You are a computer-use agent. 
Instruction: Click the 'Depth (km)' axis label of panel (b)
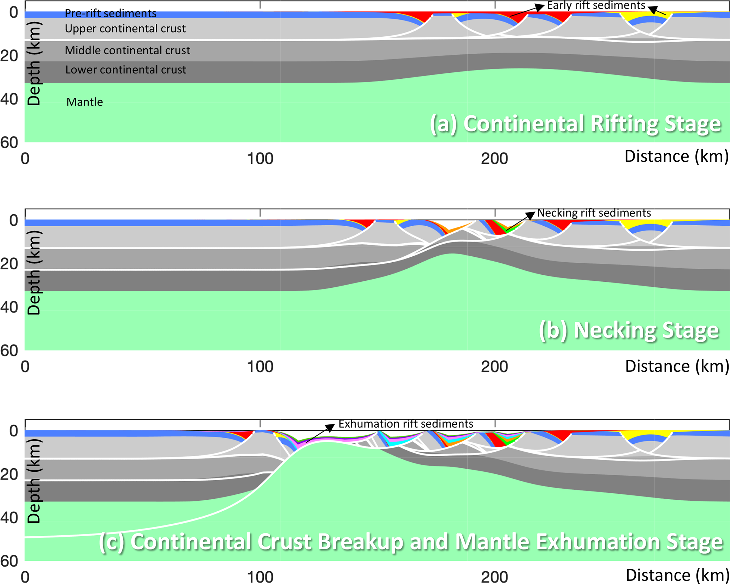click(34, 272)
